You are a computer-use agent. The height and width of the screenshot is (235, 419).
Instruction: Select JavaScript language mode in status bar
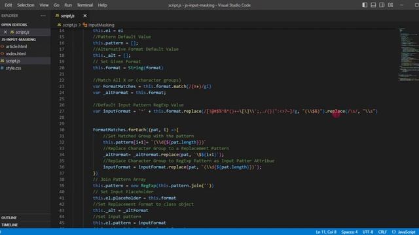click(407, 232)
